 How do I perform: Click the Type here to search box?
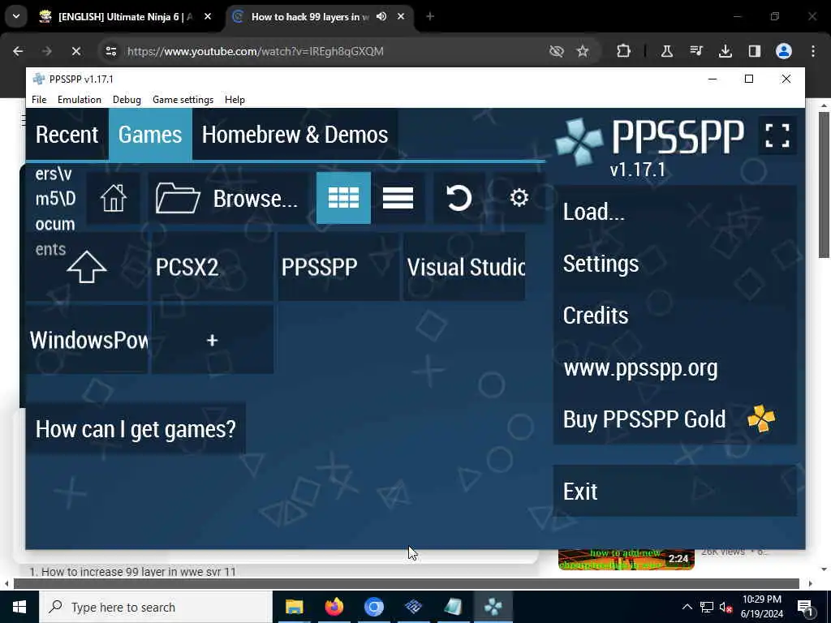pos(156,607)
